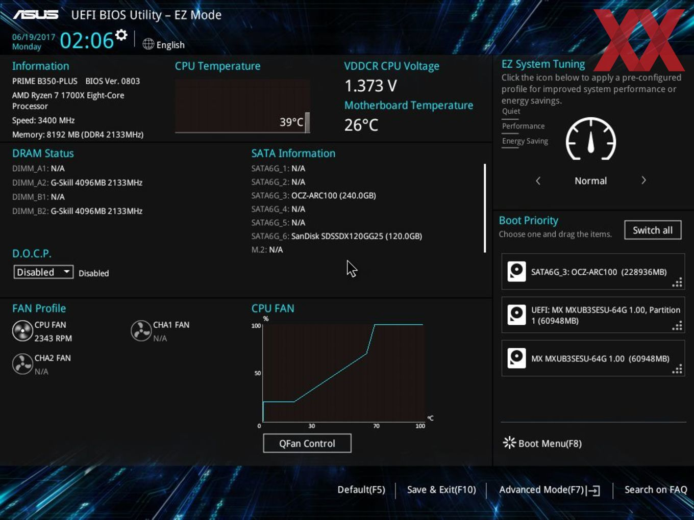
Task: Click the Switch all button
Action: point(653,230)
